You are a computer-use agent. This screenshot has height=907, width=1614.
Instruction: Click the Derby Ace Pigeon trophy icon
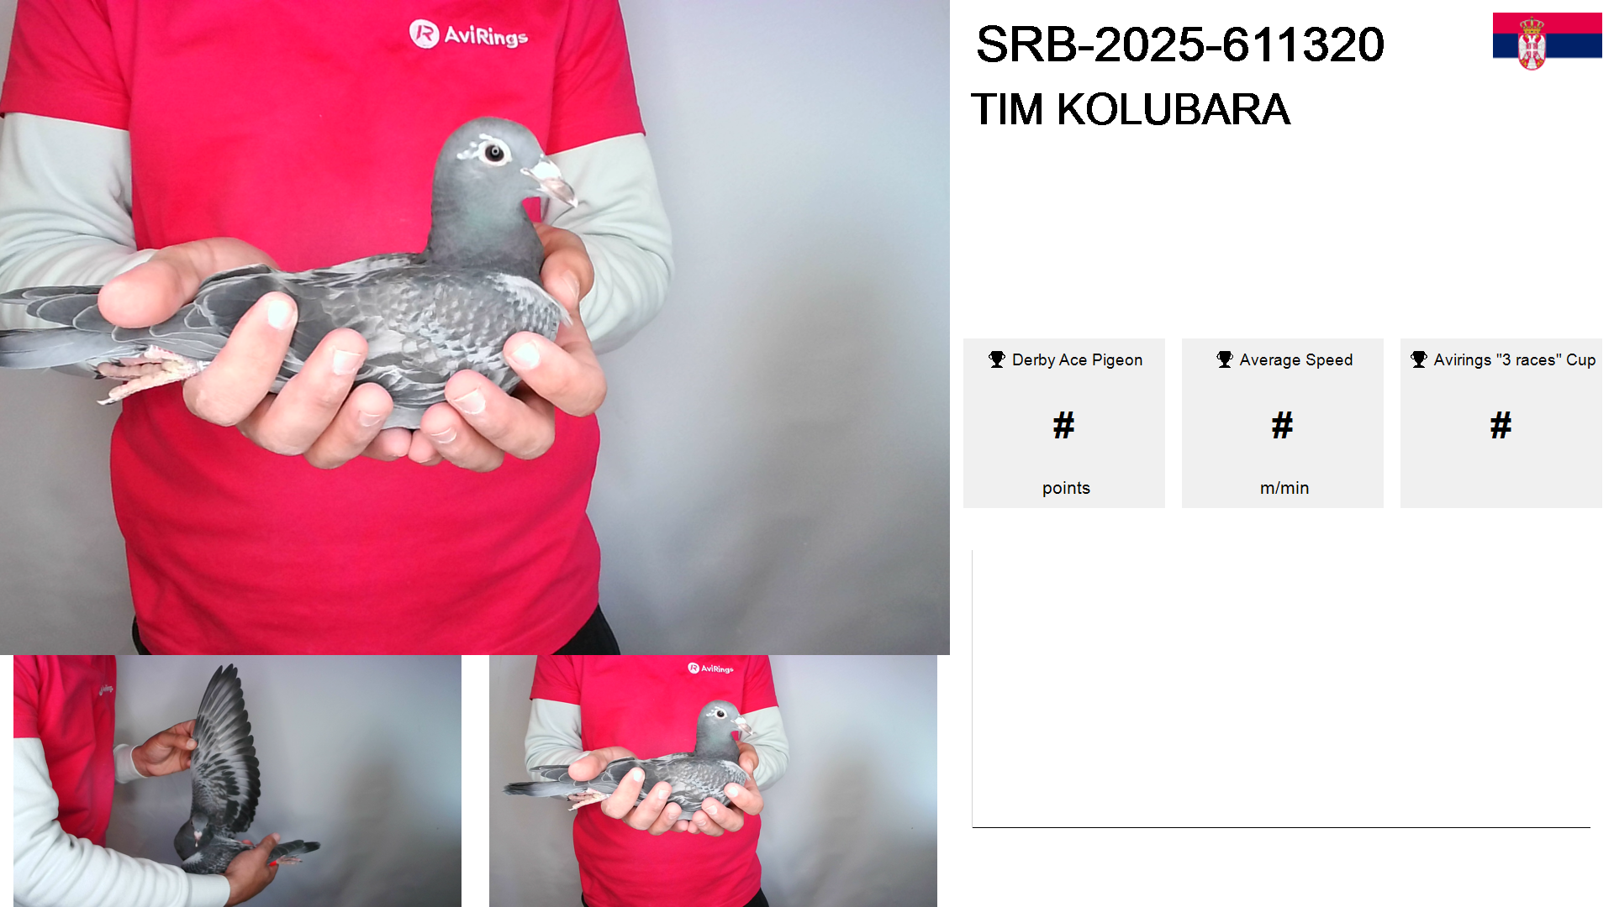tap(997, 359)
